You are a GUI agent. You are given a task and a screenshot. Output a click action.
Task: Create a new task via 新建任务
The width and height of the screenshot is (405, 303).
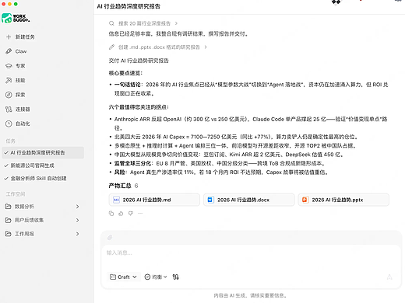tap(20, 37)
